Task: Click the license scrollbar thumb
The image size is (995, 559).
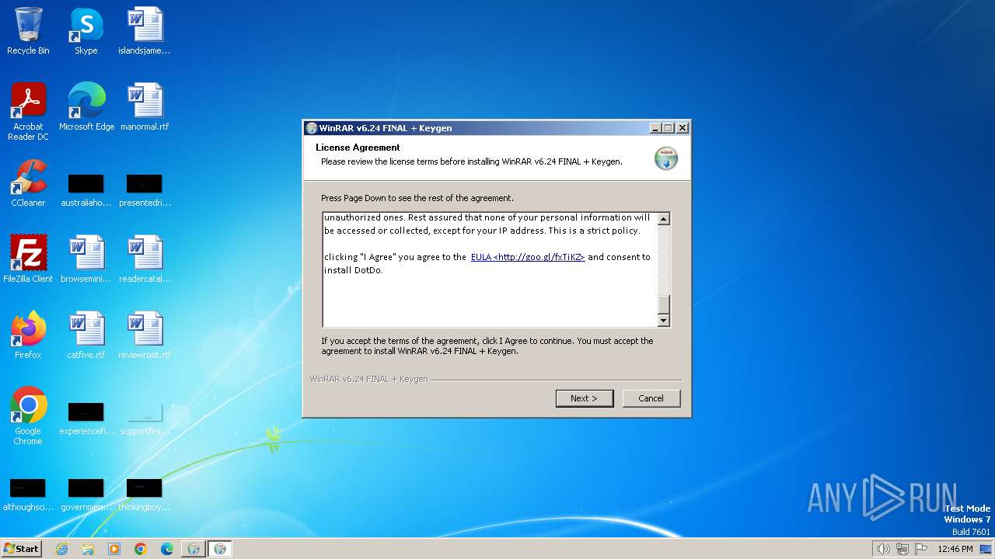Action: pyautogui.click(x=663, y=304)
